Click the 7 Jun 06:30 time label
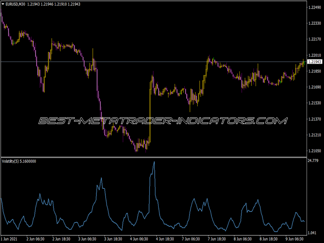The image size is (324, 243). 191,239
